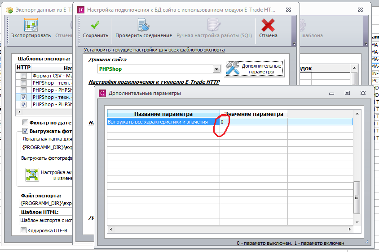
Task: Select the Значение параметра column header
Action: coord(254,114)
